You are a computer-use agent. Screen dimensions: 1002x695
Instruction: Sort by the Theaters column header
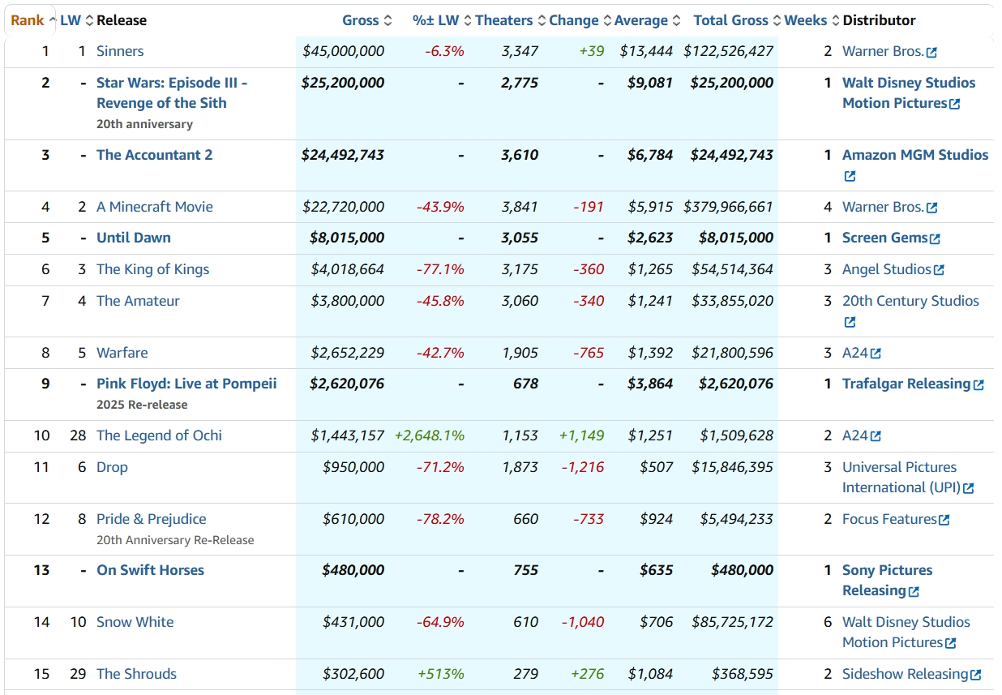(511, 20)
